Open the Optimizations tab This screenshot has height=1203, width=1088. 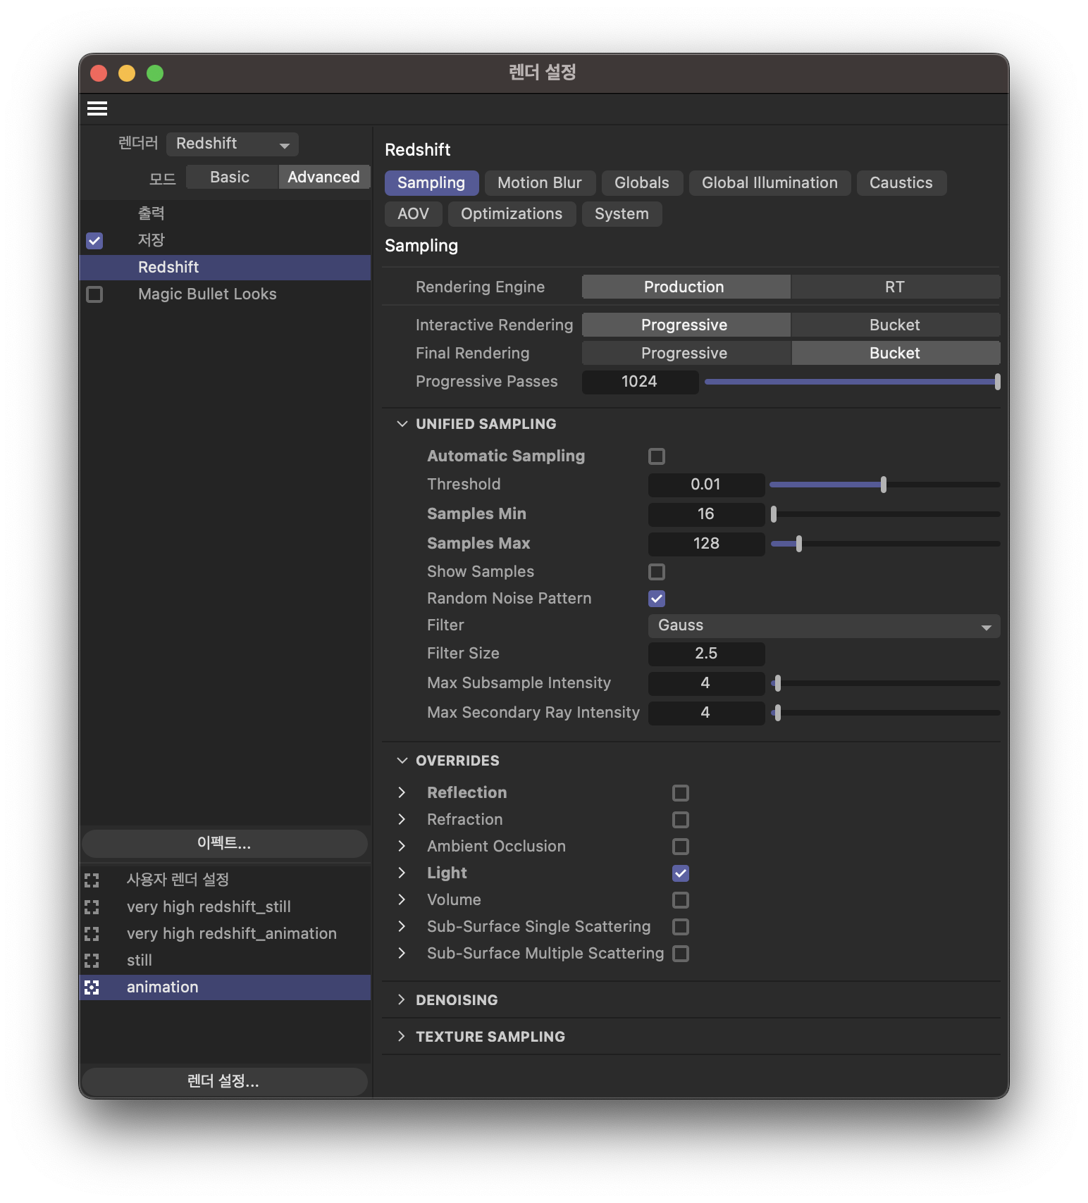click(x=512, y=214)
